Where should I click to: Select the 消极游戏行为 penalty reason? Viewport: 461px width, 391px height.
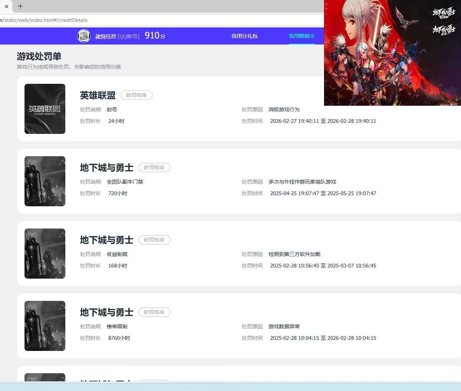point(284,109)
